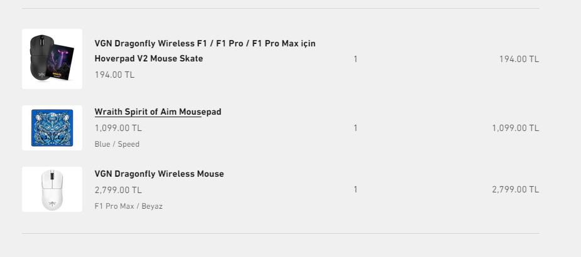The height and width of the screenshot is (257, 581).
Task: Click the Blue / Speed variant label
Action: [x=117, y=144]
